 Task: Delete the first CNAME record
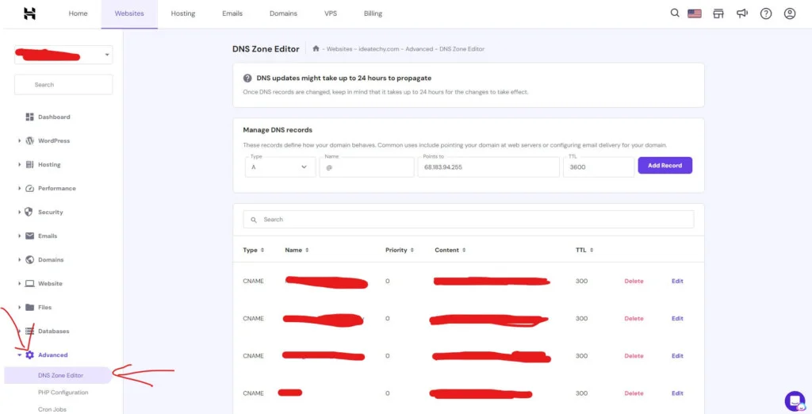click(634, 282)
